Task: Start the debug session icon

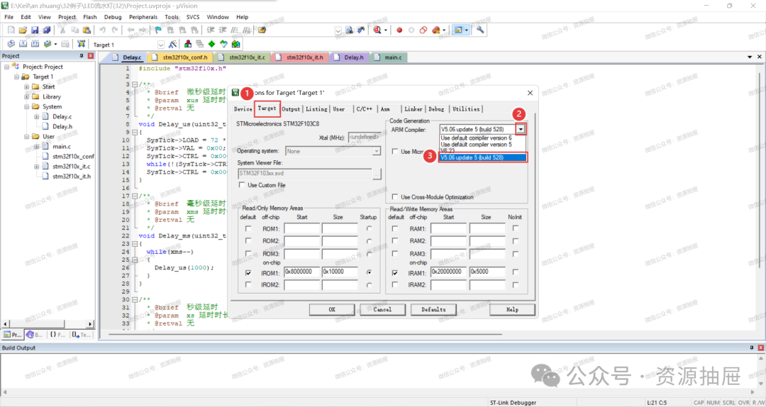Action: [x=377, y=30]
